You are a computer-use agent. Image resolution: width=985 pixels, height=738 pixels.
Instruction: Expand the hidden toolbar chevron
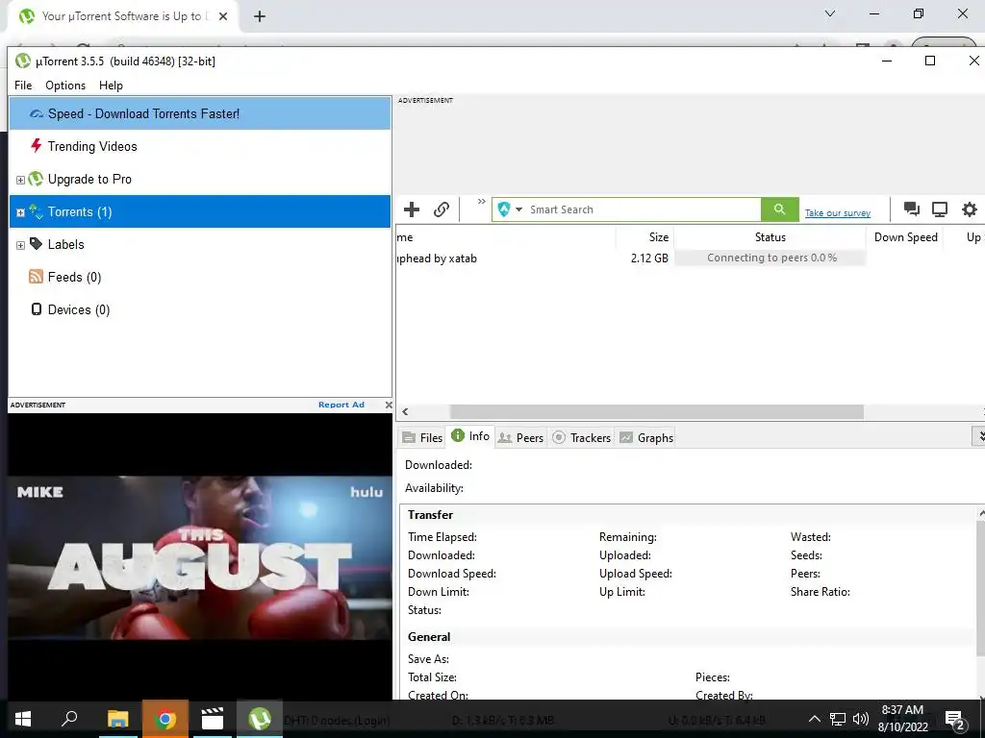[481, 202]
